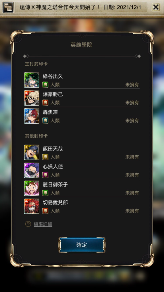Screen dimensions: 164x292
Task: Click the red human race icon of 爆豪勝己
Action: coord(45,103)
